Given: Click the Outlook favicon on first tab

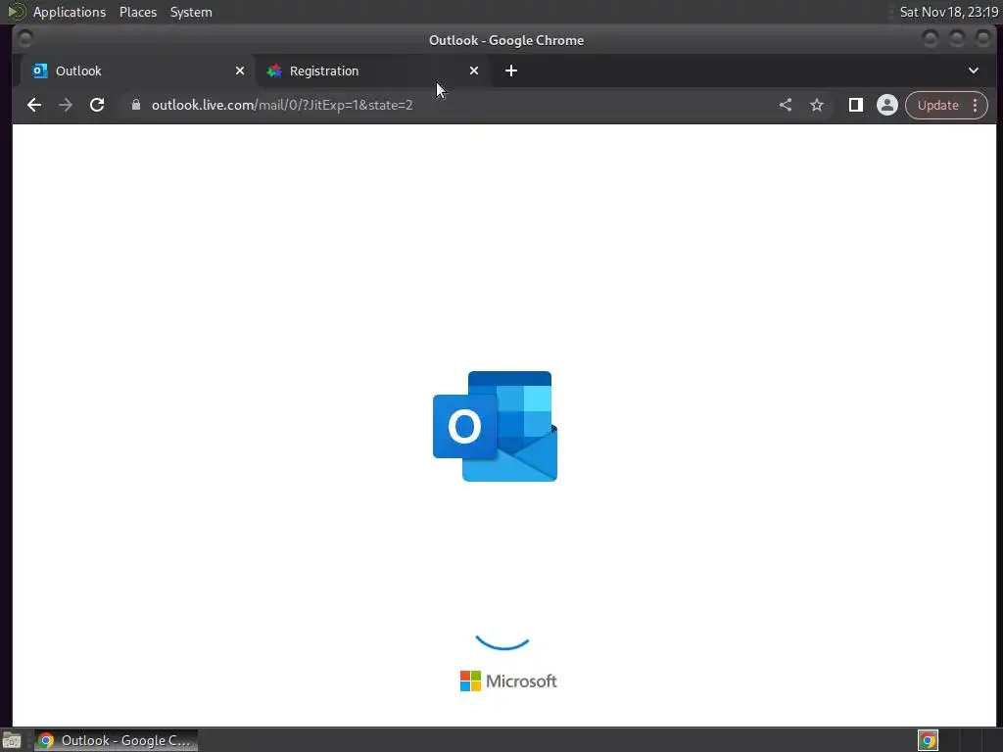Looking at the screenshot, I should (40, 70).
